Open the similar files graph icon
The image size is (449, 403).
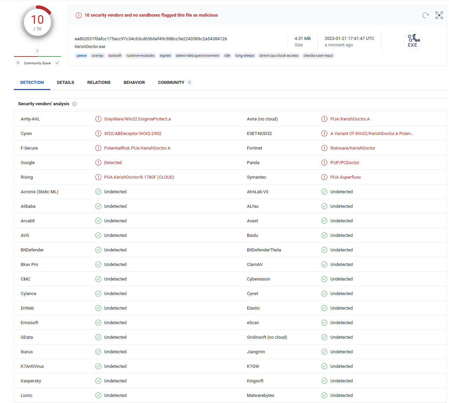[x=439, y=15]
